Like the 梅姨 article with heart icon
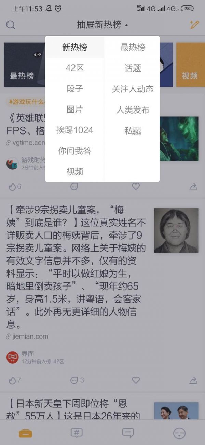 (136, 380)
